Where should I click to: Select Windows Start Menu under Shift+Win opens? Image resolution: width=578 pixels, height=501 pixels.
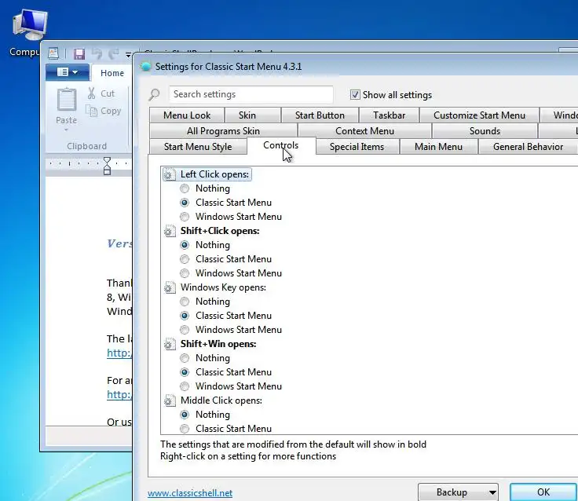point(185,386)
